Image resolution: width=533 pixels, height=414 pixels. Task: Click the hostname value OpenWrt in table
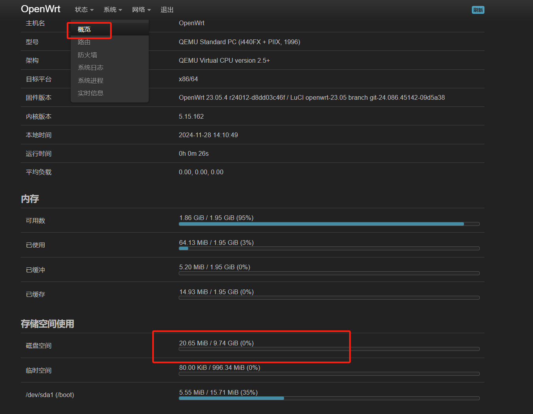click(192, 23)
